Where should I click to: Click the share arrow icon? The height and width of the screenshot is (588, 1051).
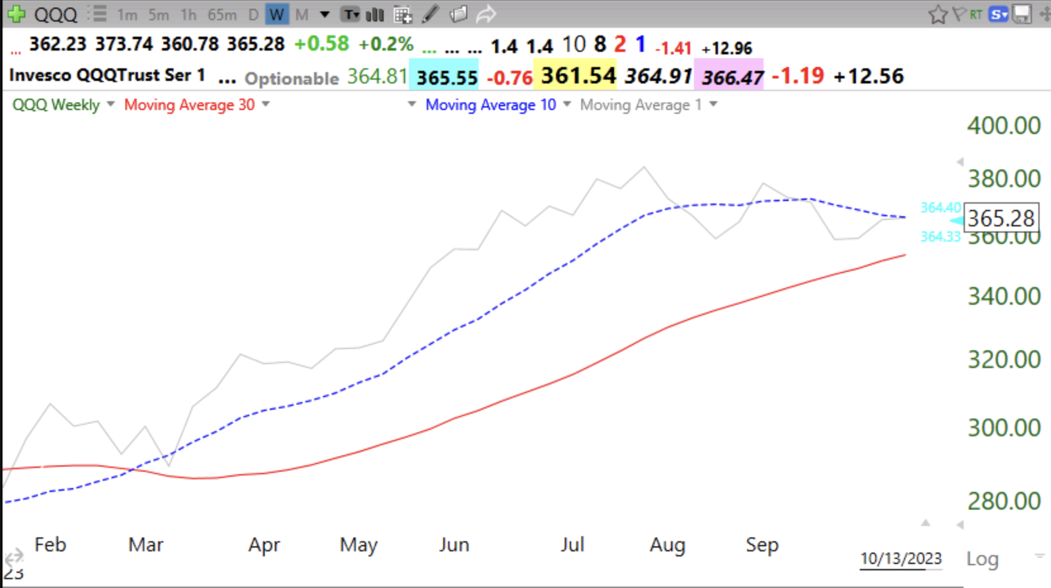pyautogui.click(x=486, y=15)
